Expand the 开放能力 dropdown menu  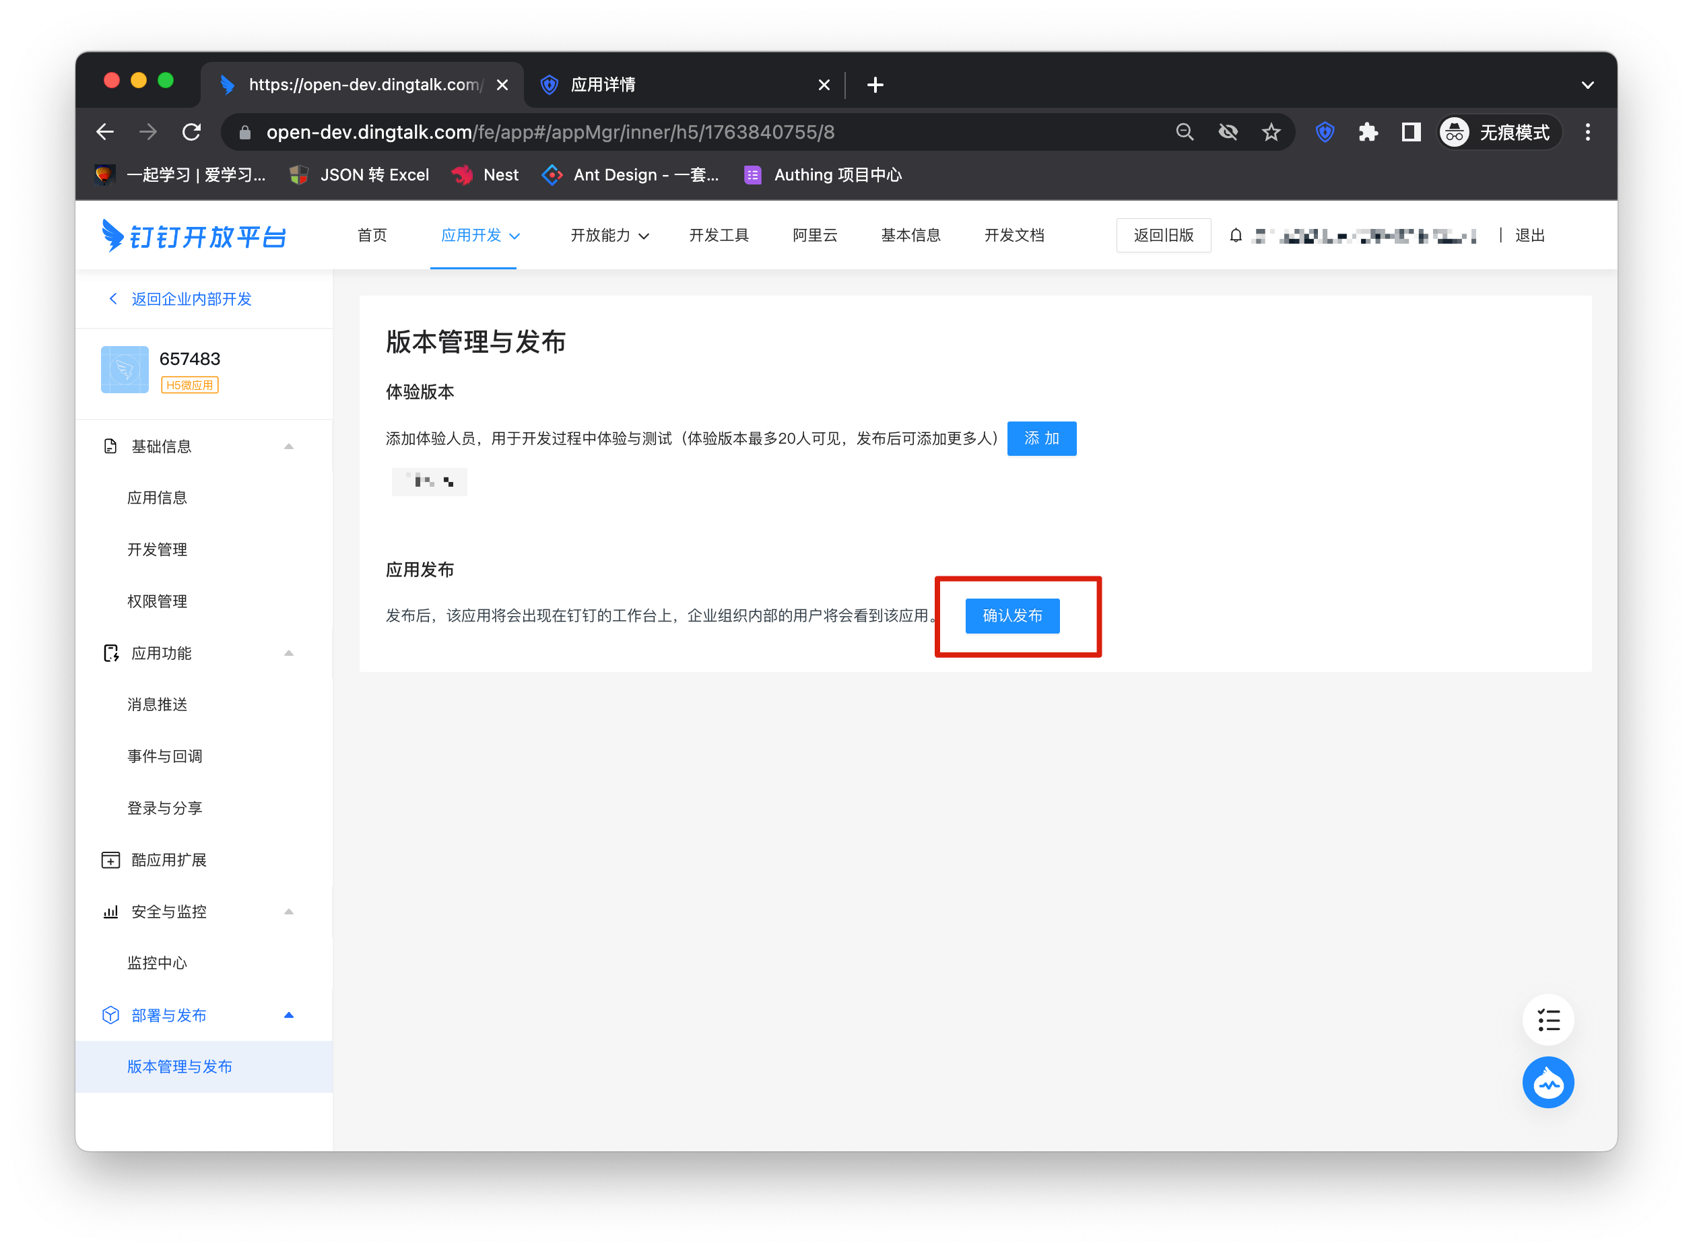(x=609, y=236)
